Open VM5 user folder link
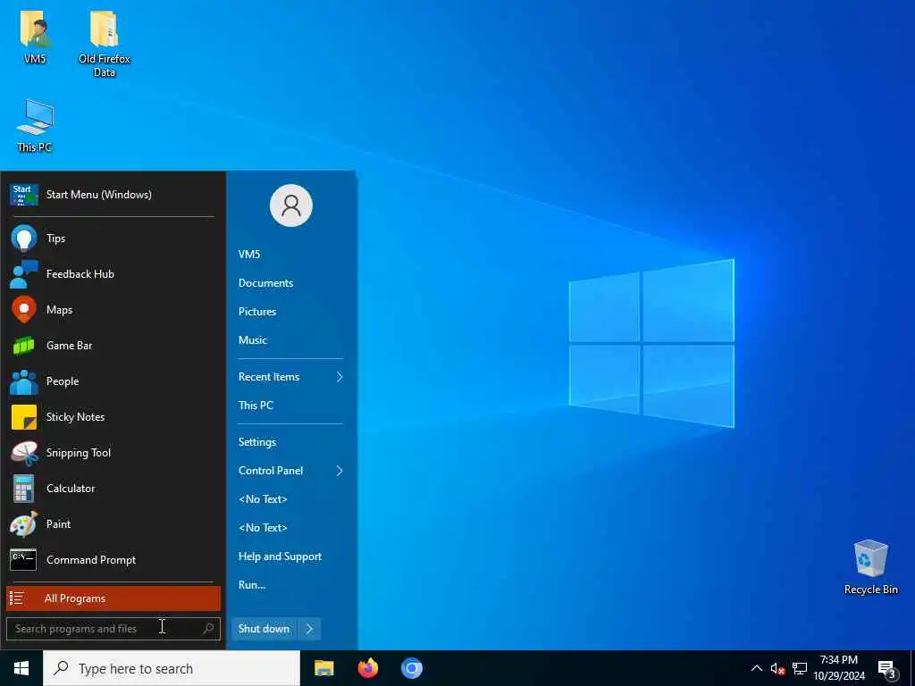This screenshot has width=915, height=686. pyautogui.click(x=249, y=255)
